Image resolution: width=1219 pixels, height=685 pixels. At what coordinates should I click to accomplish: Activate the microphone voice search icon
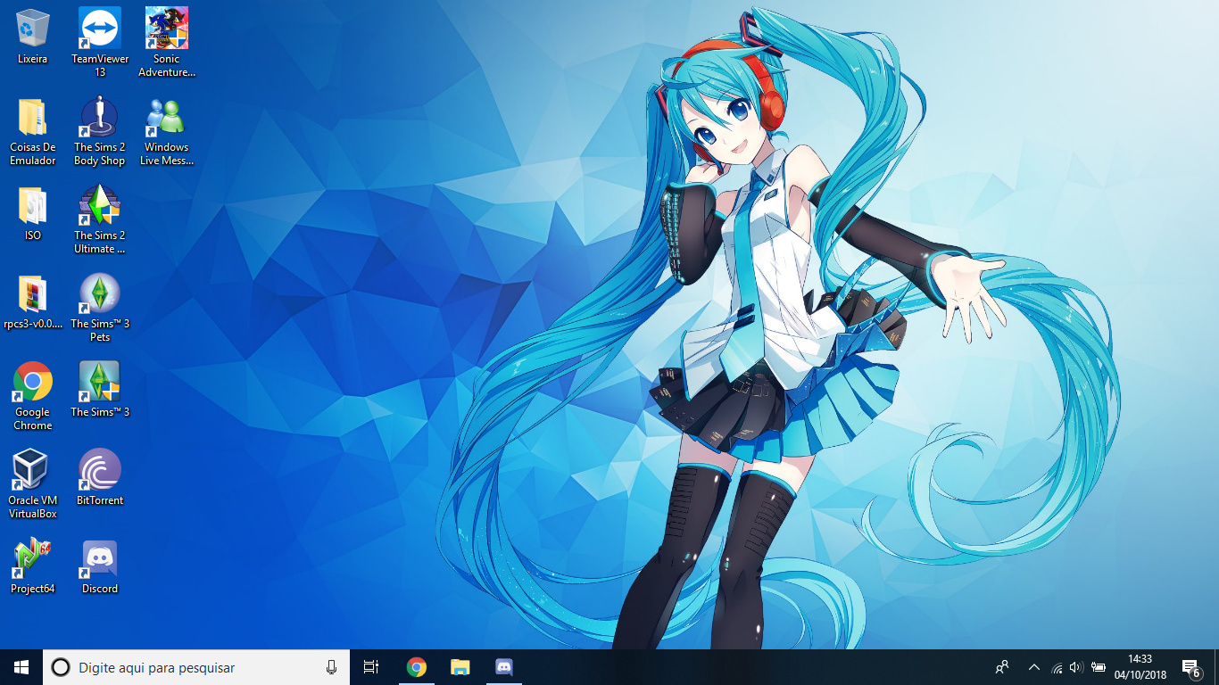(x=331, y=667)
